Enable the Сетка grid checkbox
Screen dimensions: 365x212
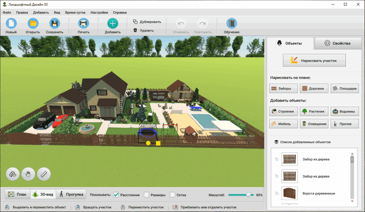pos(172,195)
